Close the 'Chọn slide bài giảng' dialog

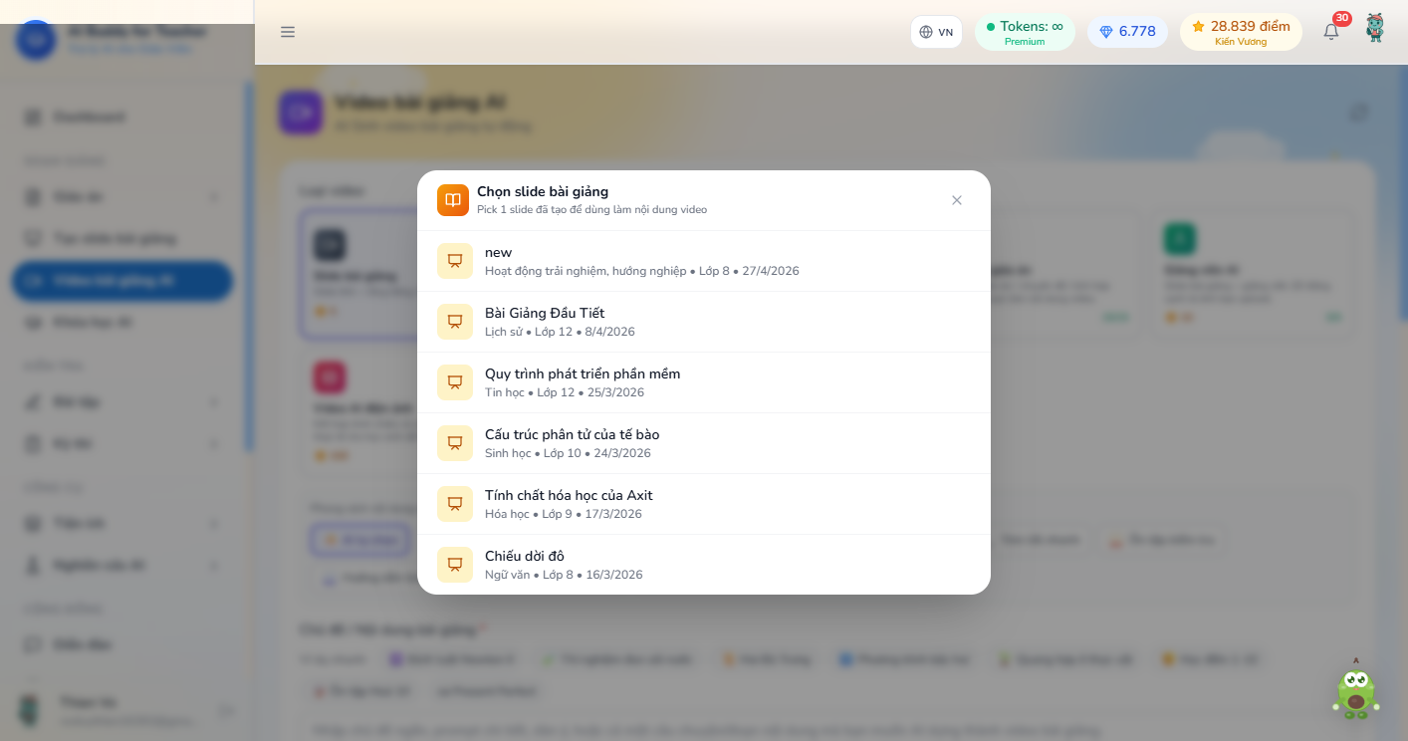[957, 200]
